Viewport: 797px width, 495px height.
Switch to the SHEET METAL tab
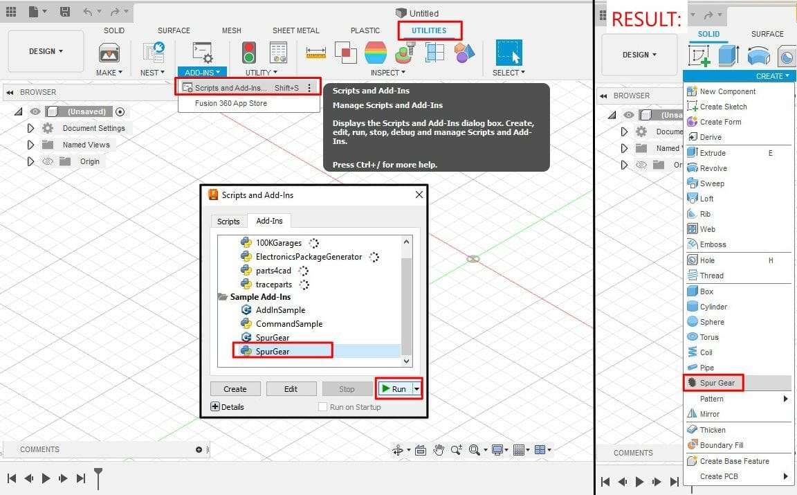tap(296, 30)
